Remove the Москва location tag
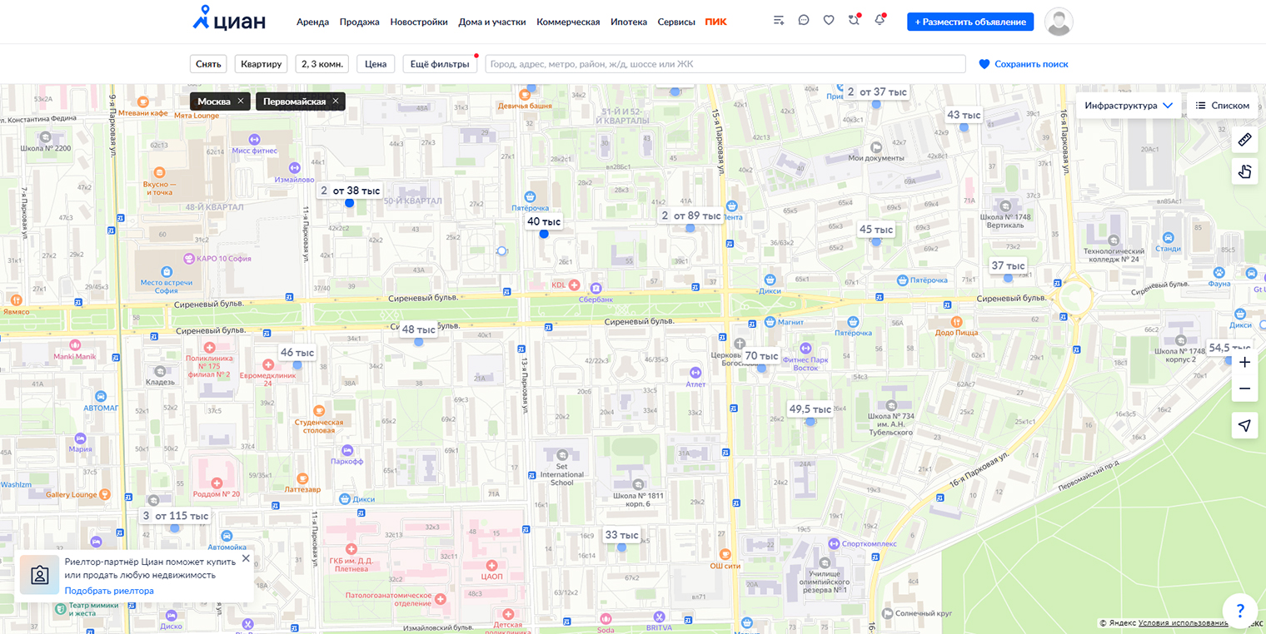The image size is (1266, 634). [x=241, y=102]
